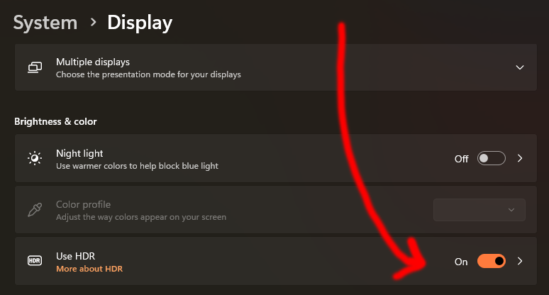
Task: Click the Display breadcrumb title
Action: coord(140,23)
